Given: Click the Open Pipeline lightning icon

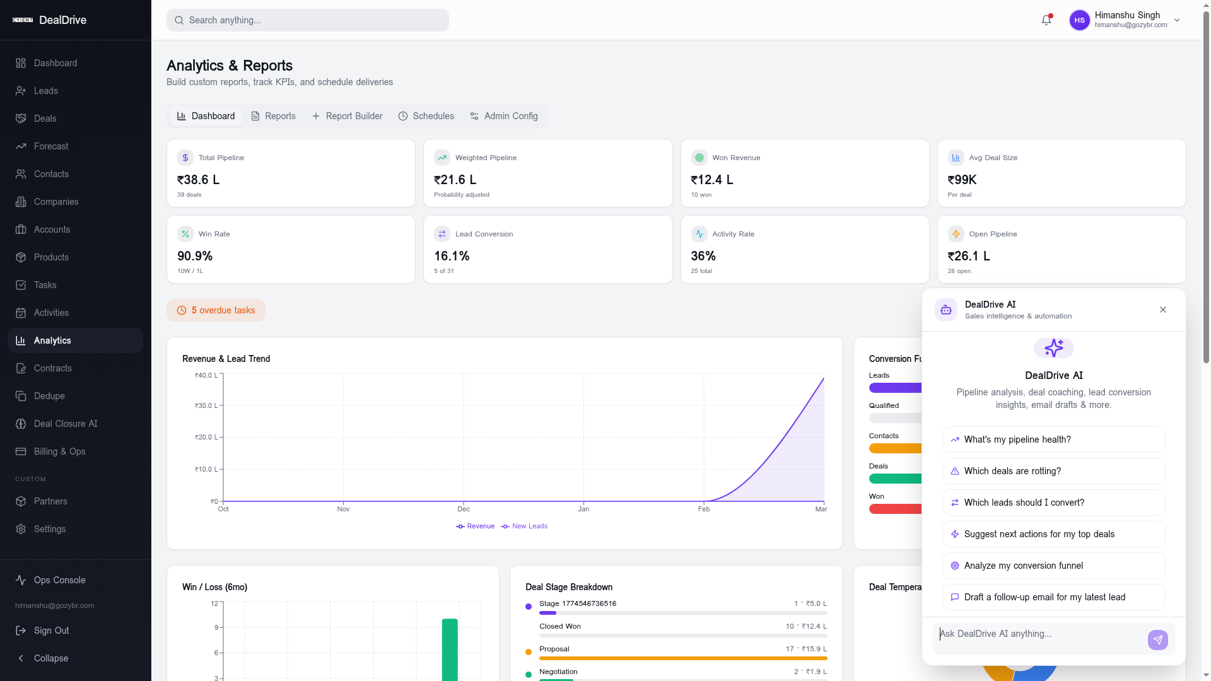Looking at the screenshot, I should (x=956, y=234).
